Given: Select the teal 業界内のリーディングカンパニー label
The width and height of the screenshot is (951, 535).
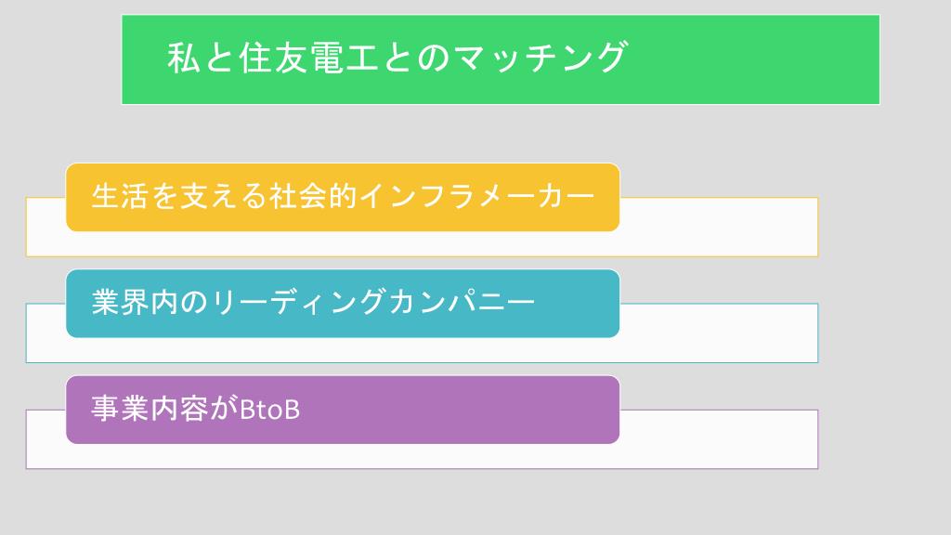Looking at the screenshot, I should (x=343, y=304).
